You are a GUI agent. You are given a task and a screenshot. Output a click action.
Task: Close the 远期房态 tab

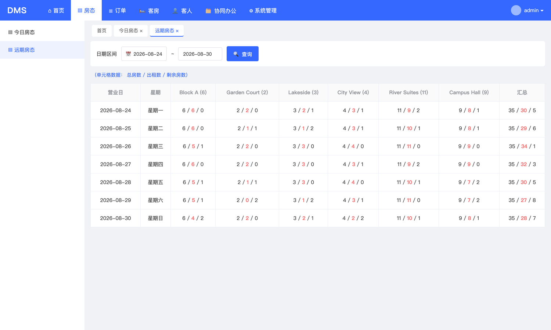(177, 31)
